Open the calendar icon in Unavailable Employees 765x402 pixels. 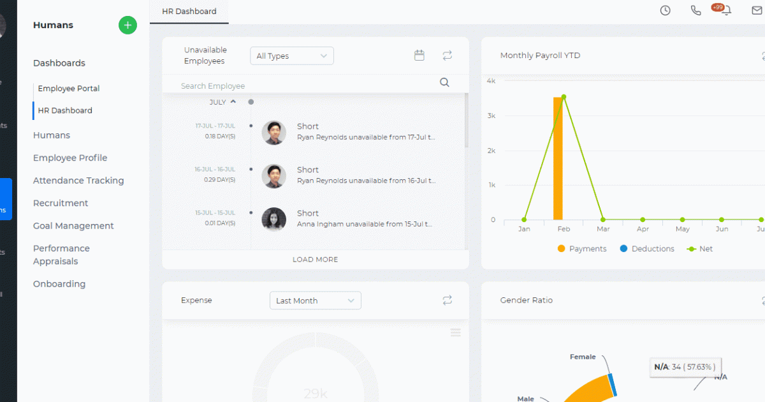[x=419, y=56]
